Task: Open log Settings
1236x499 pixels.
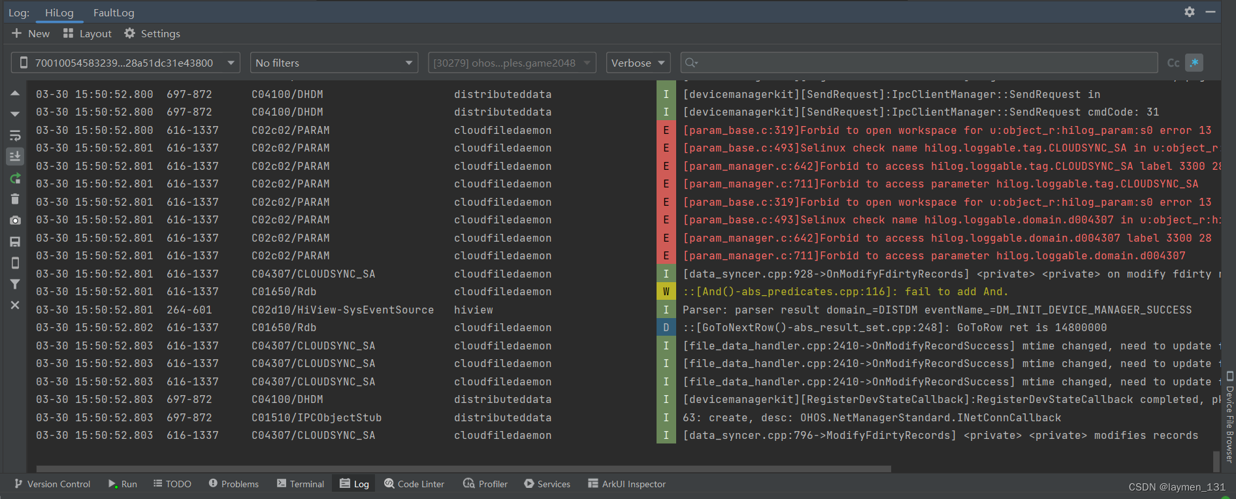Action: pyautogui.click(x=152, y=33)
